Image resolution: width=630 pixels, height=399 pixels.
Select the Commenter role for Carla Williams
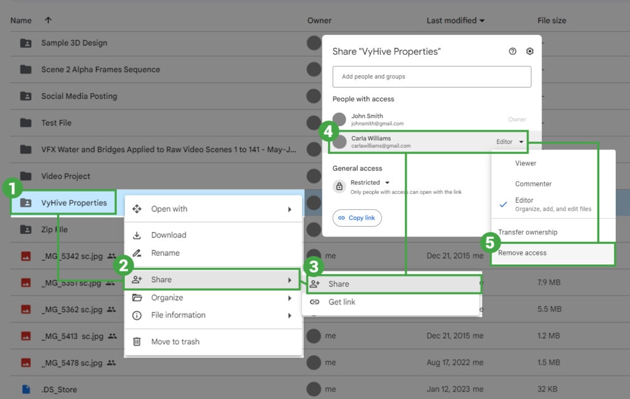coord(532,183)
